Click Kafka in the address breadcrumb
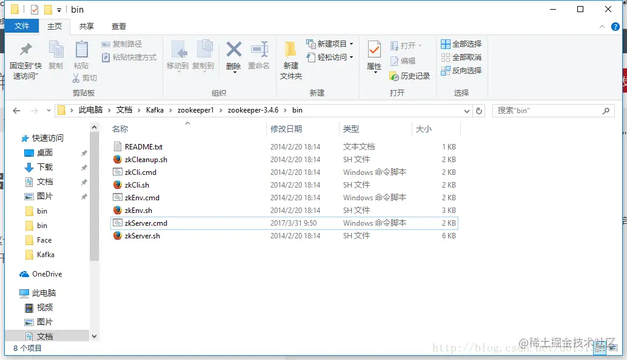 coord(155,110)
